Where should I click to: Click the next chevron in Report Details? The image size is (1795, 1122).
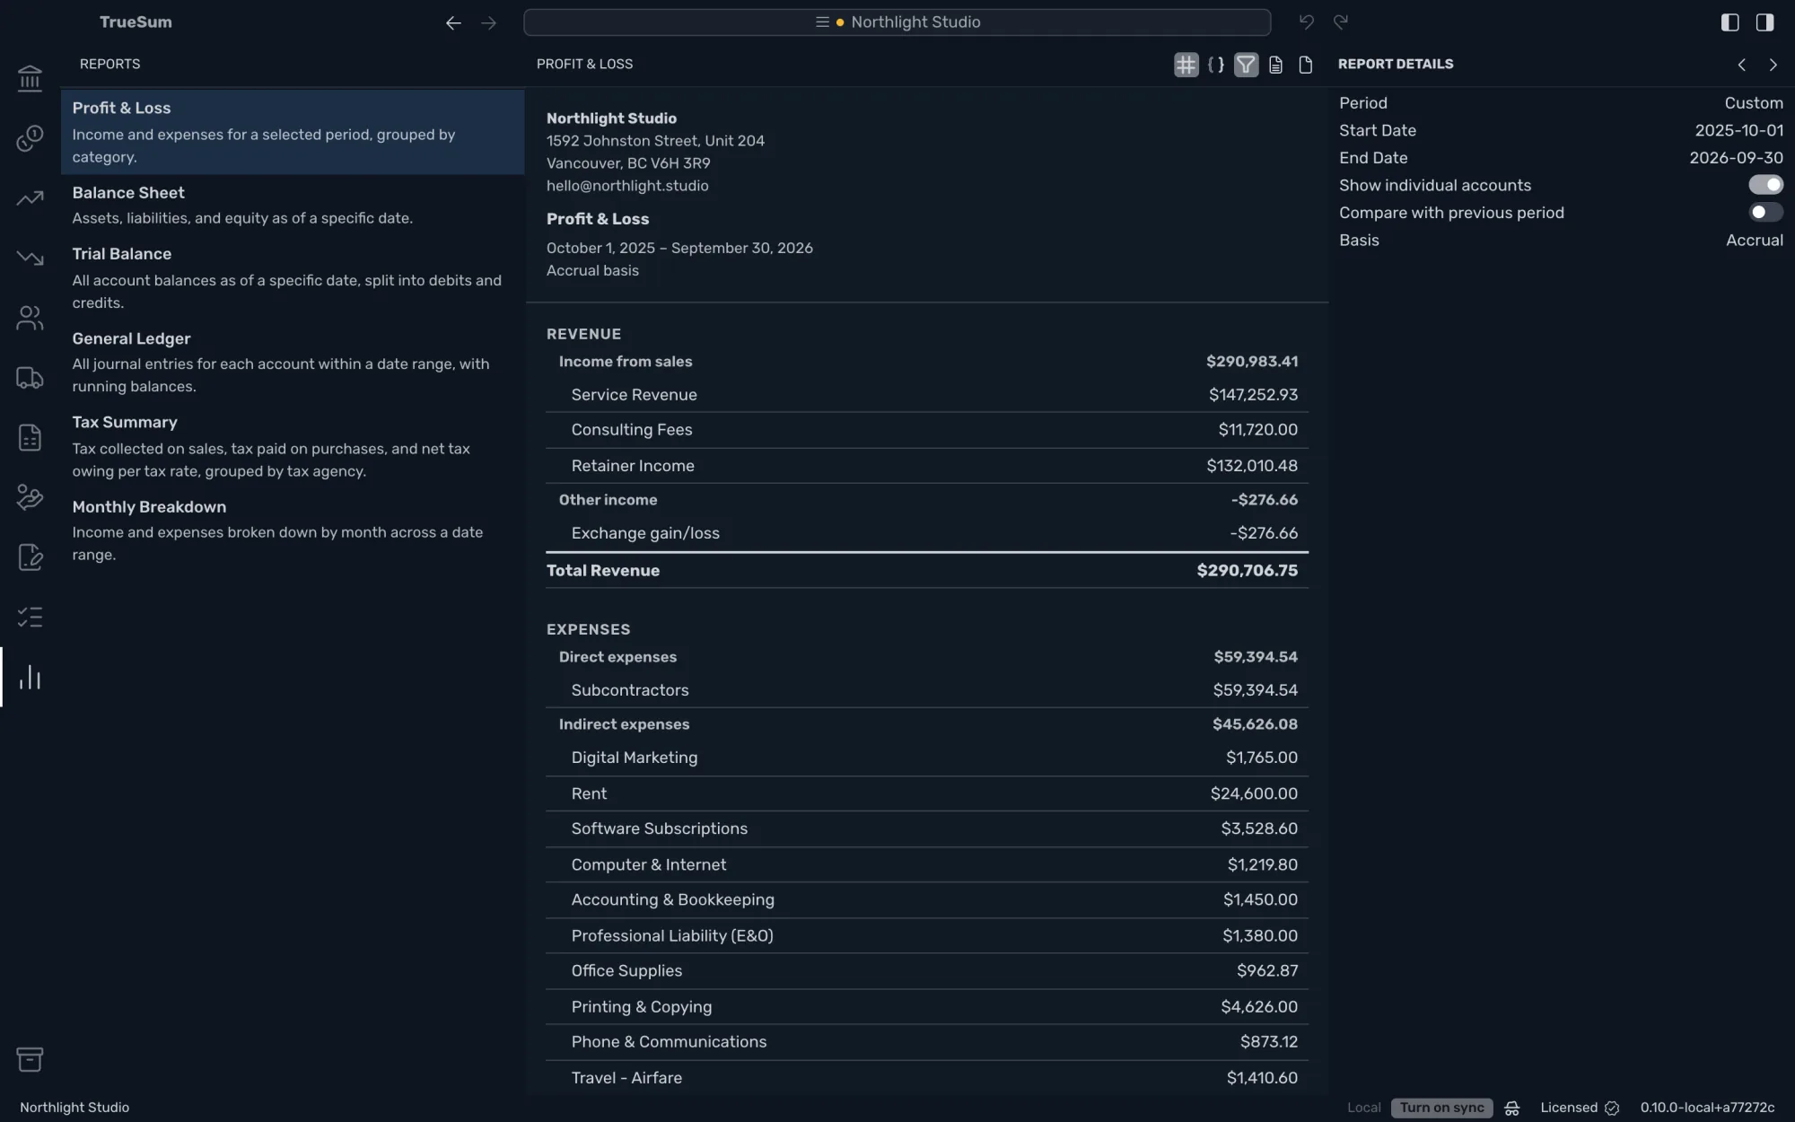(1773, 65)
